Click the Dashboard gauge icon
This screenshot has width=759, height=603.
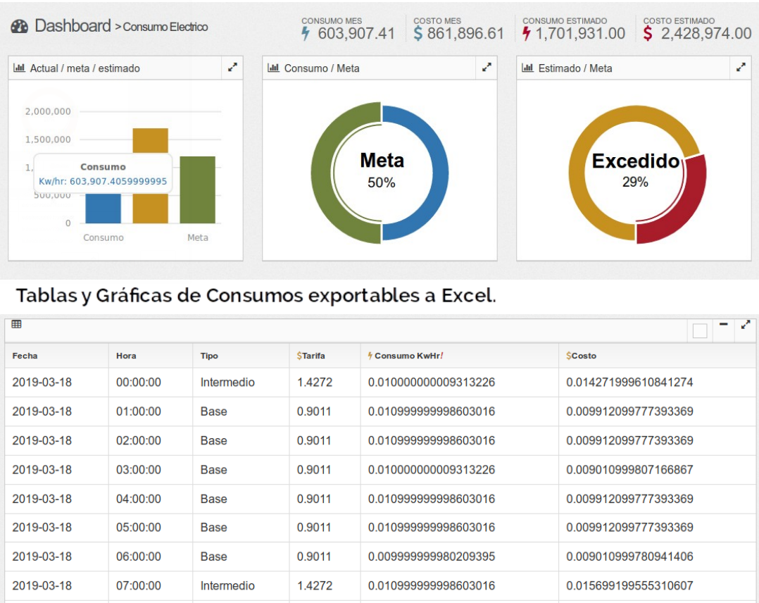pos(19,27)
